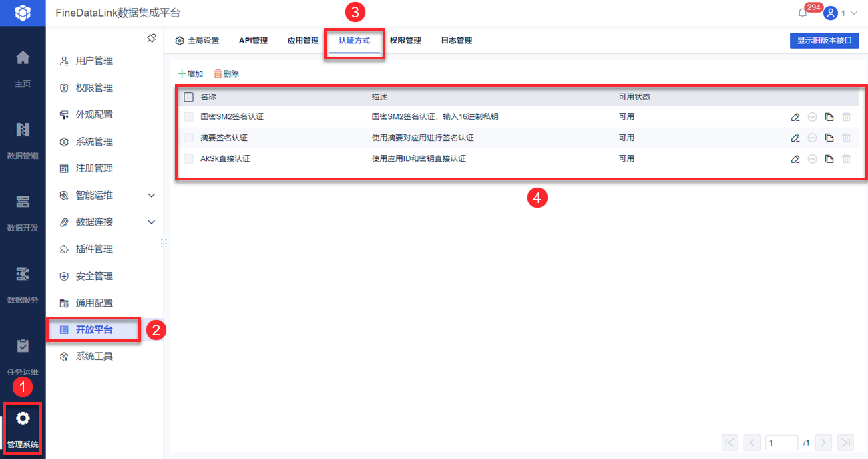Click the 名称 column header

point(208,97)
